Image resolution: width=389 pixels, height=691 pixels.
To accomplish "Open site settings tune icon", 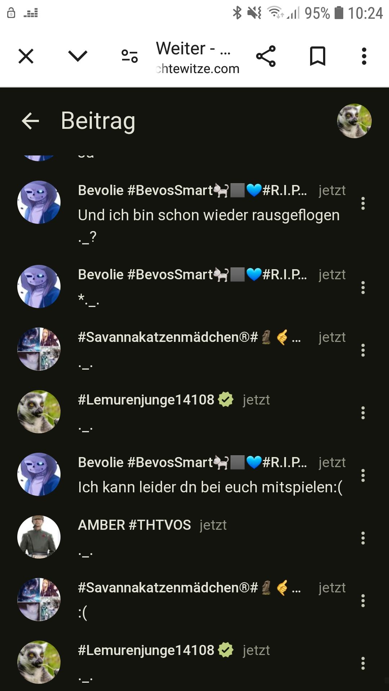I will click(x=130, y=56).
